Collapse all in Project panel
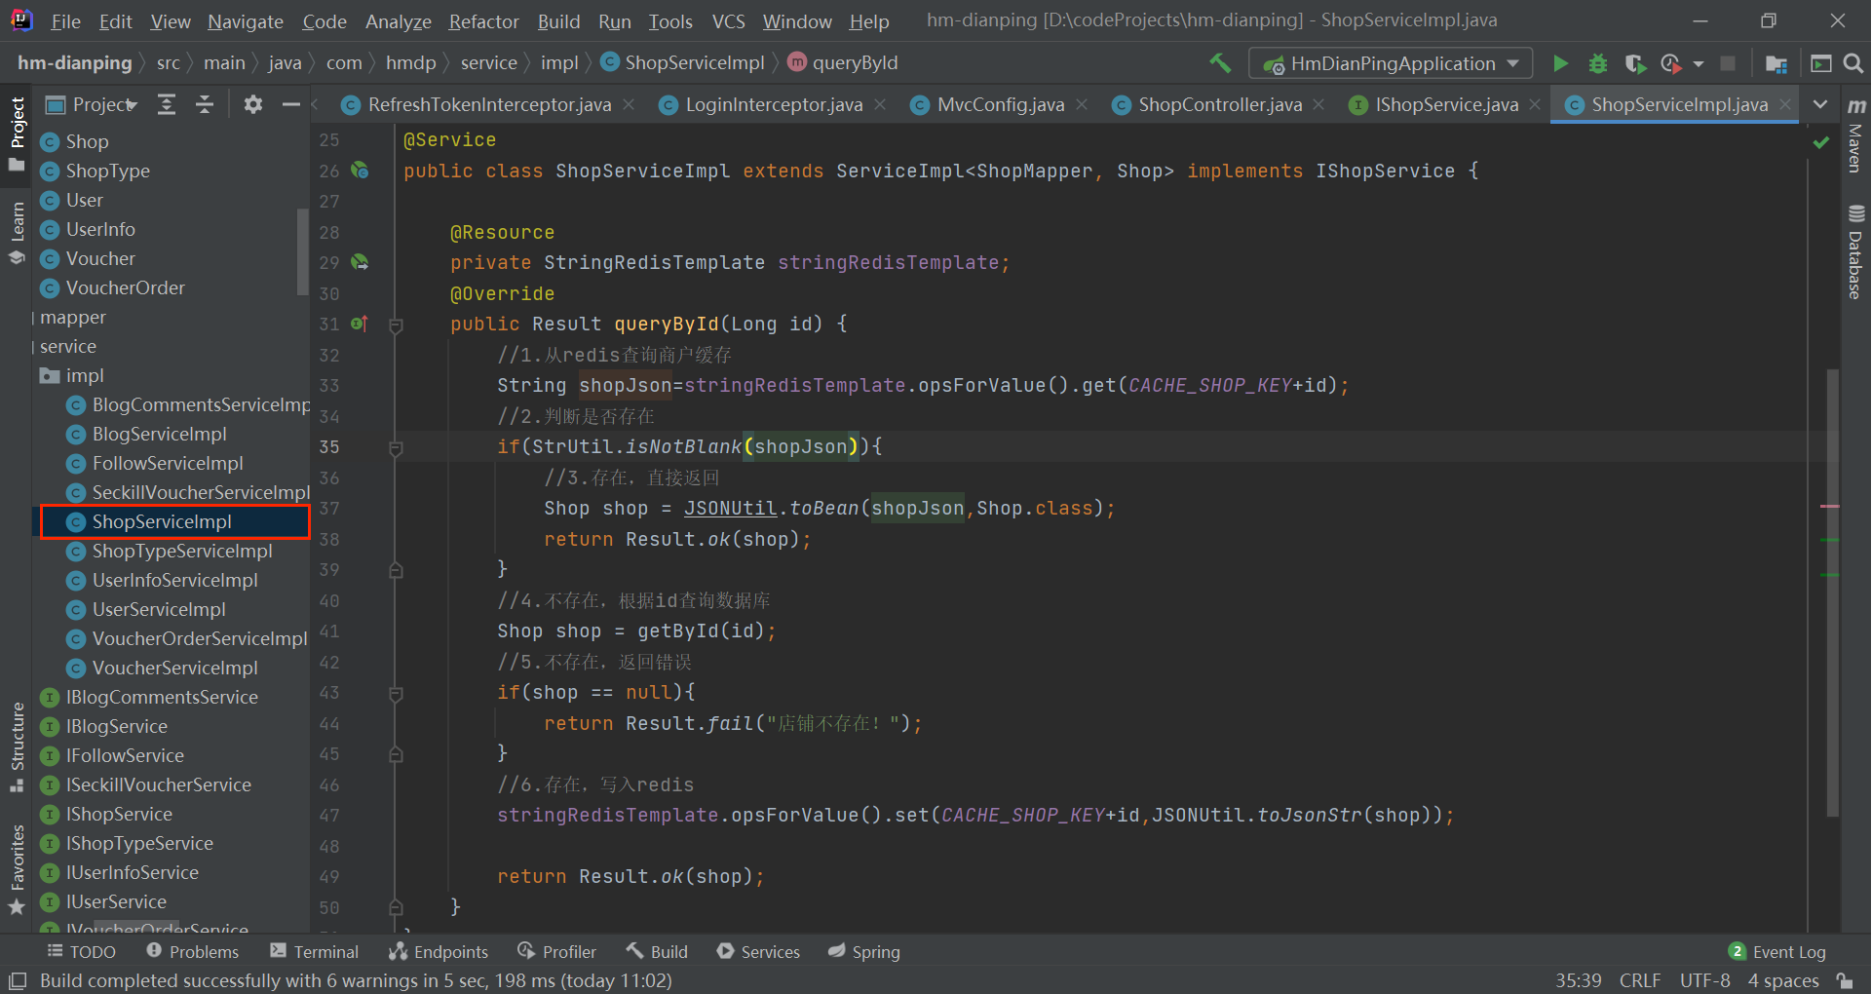 205,104
